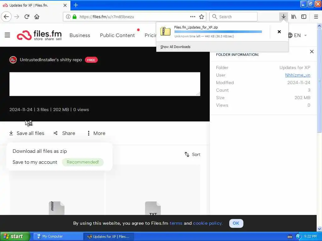Cancel the zip download with X
Image resolution: width=322 pixels, height=241 pixels.
tap(279, 32)
